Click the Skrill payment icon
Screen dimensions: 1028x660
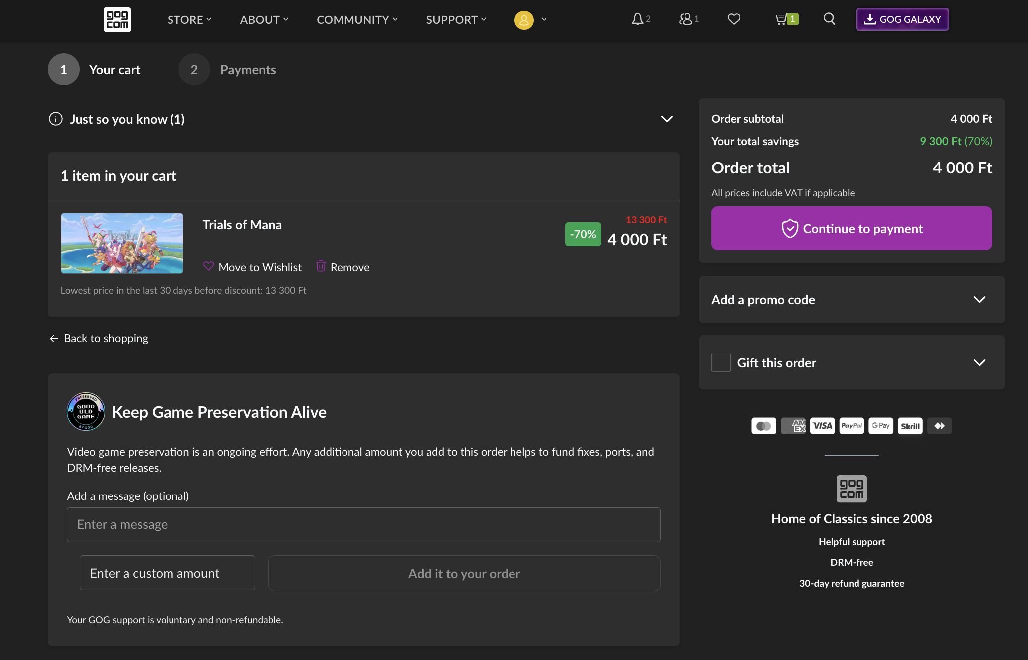pyautogui.click(x=910, y=426)
